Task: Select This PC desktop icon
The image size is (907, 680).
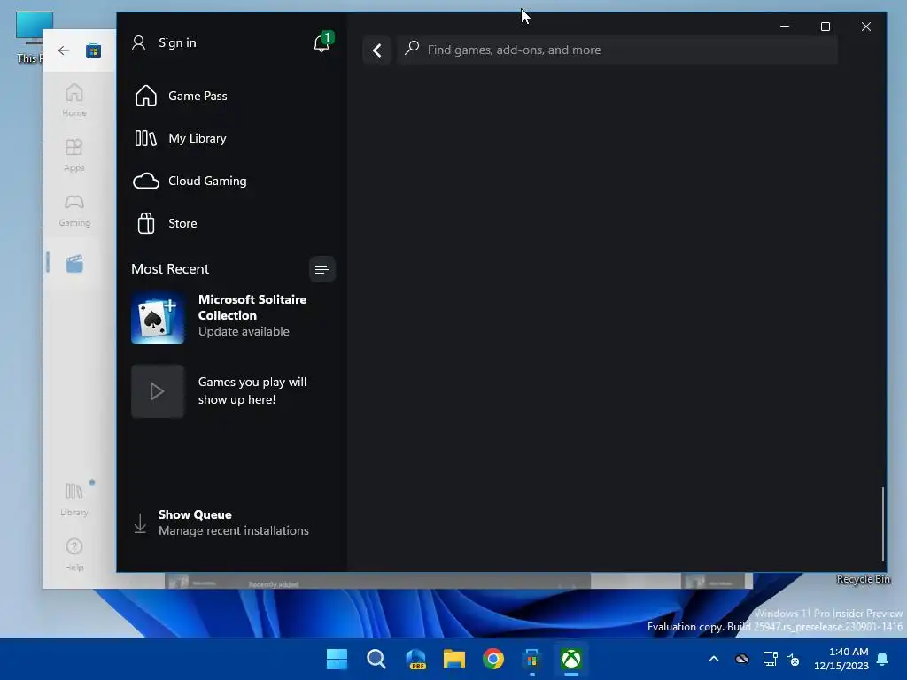Action: click(x=29, y=37)
